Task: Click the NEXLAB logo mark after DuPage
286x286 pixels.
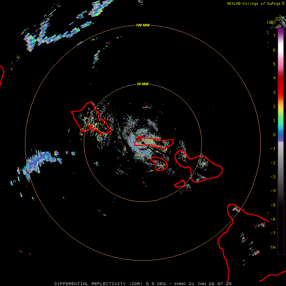Action: point(283,3)
